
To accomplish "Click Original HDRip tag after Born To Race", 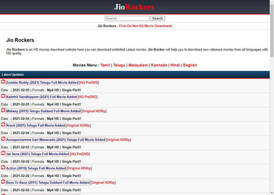I will [103, 183].
